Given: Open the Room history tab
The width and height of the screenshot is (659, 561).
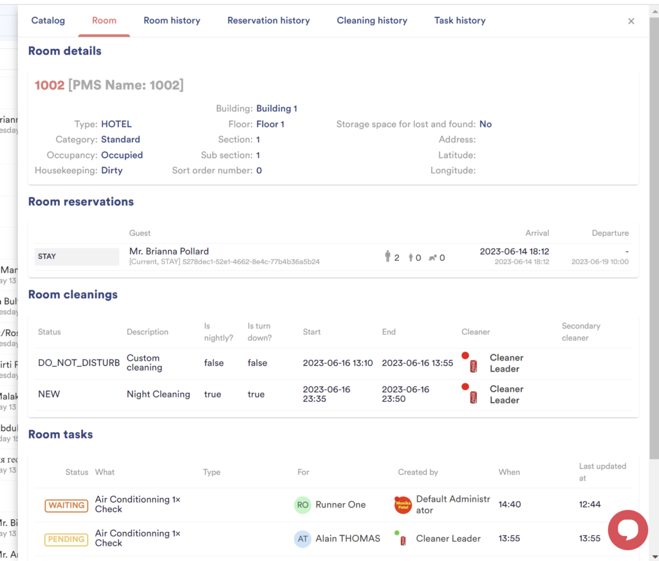Looking at the screenshot, I should pos(172,21).
